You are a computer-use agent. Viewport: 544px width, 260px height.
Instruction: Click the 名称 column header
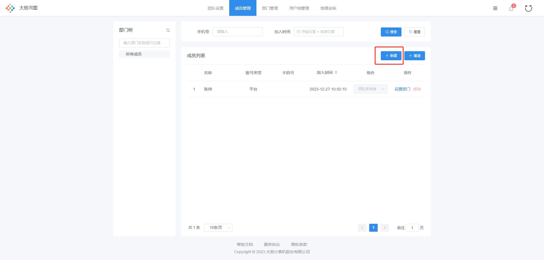[208, 73]
